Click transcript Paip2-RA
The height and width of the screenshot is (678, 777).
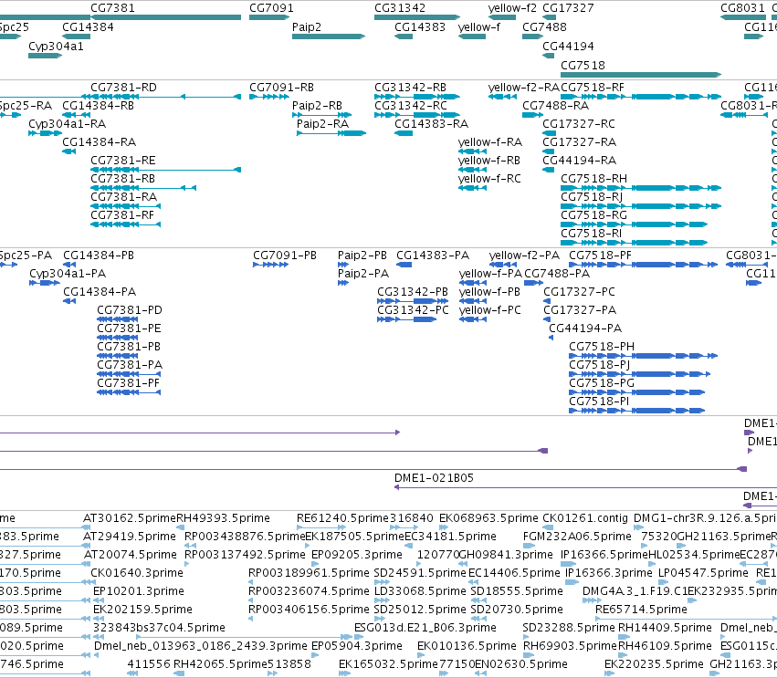click(322, 124)
